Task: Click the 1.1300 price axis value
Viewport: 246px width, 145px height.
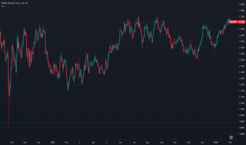Action: click(242, 72)
